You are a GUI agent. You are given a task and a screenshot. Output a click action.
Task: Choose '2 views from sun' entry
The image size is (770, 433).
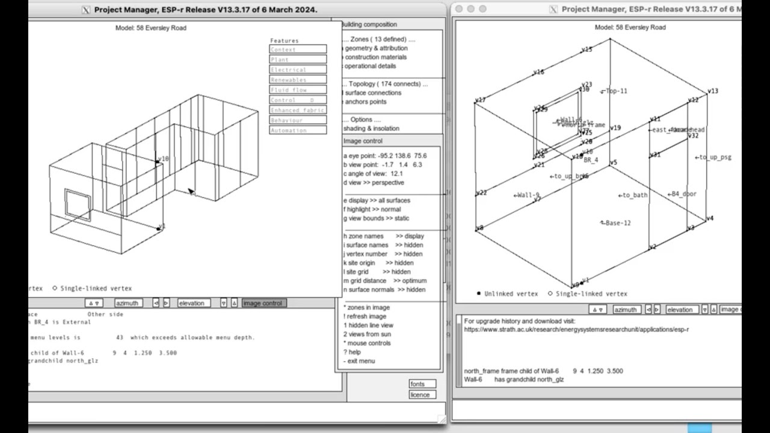pyautogui.click(x=367, y=334)
